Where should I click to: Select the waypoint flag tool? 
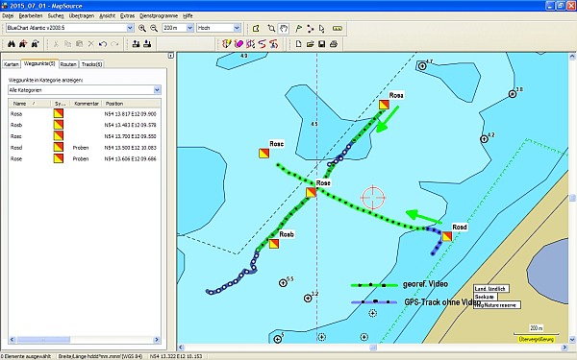(298, 28)
